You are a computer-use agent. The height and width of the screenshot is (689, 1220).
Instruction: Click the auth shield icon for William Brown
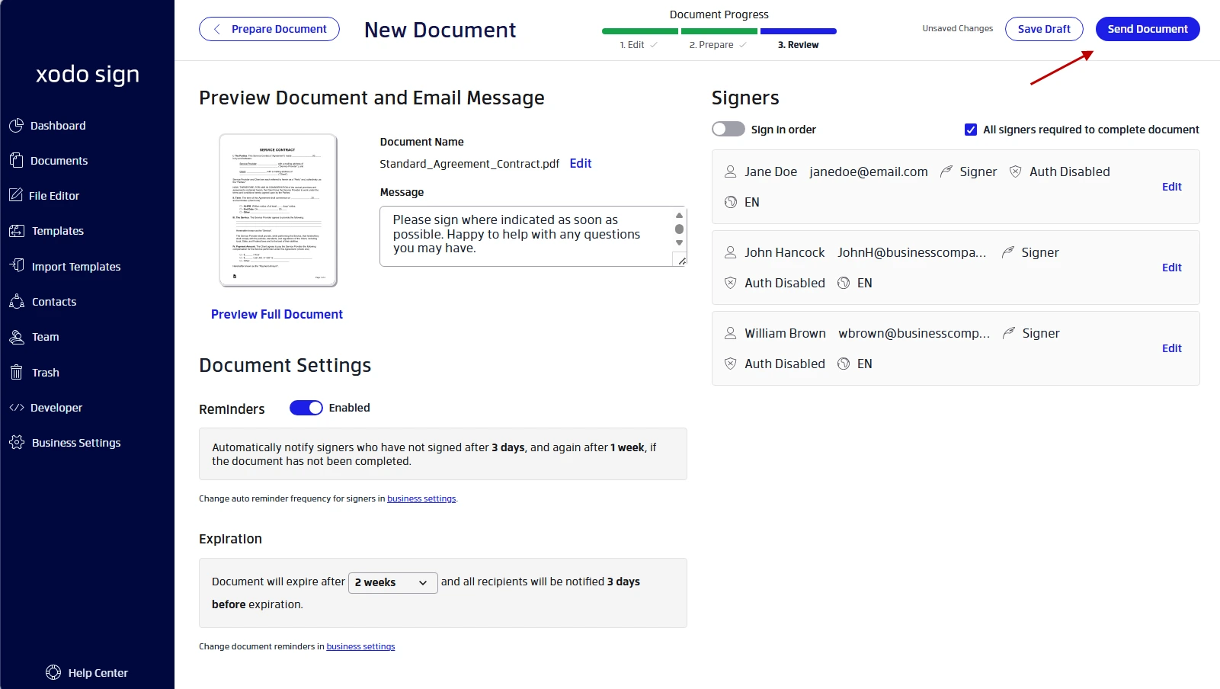[x=730, y=364]
